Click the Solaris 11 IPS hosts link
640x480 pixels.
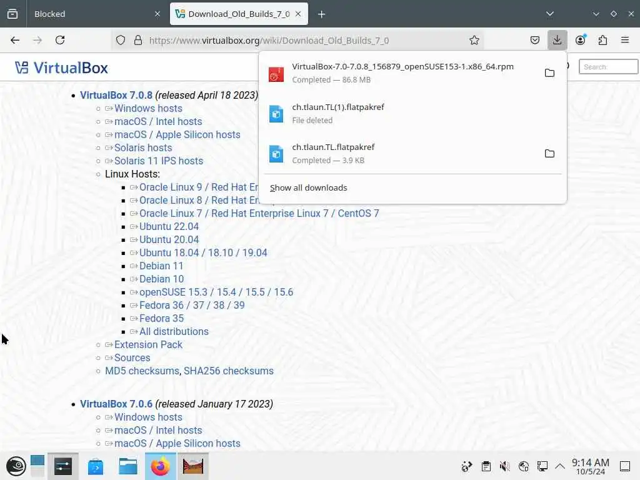(158, 161)
